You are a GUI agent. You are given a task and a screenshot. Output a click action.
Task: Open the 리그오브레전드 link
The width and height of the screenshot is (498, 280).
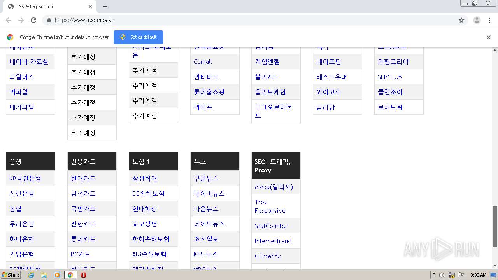(274, 112)
